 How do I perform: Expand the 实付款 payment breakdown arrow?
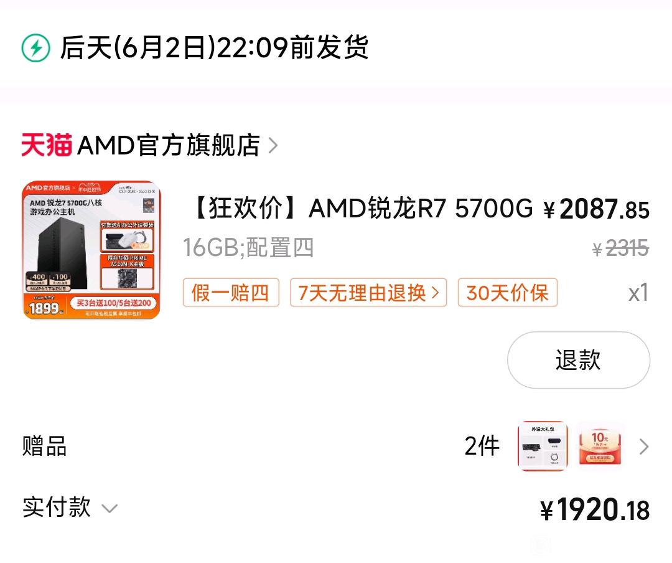click(110, 509)
